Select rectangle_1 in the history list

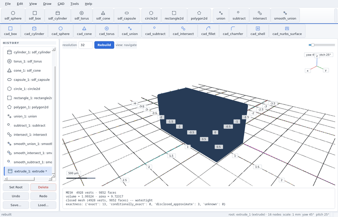(x=28, y=98)
